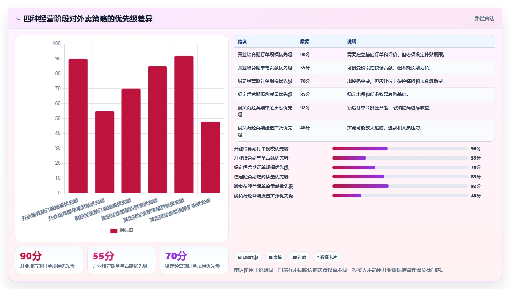Select table cell 满负荷经营期单笔贡献优先级
This screenshot has width=510, height=289.
tap(265, 111)
